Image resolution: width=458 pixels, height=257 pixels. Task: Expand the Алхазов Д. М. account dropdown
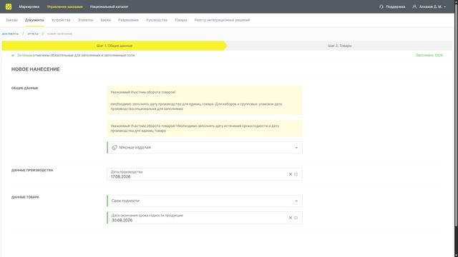432,6
